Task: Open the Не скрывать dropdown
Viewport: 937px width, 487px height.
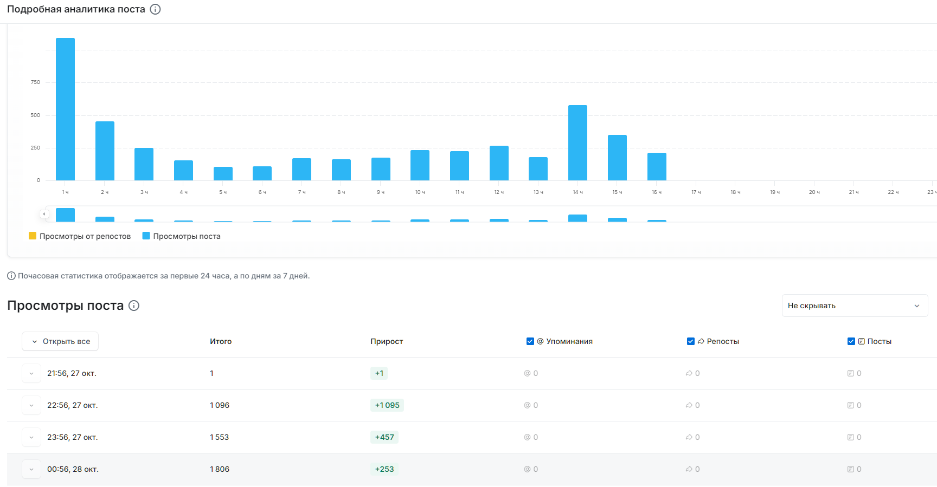Action: coord(855,306)
